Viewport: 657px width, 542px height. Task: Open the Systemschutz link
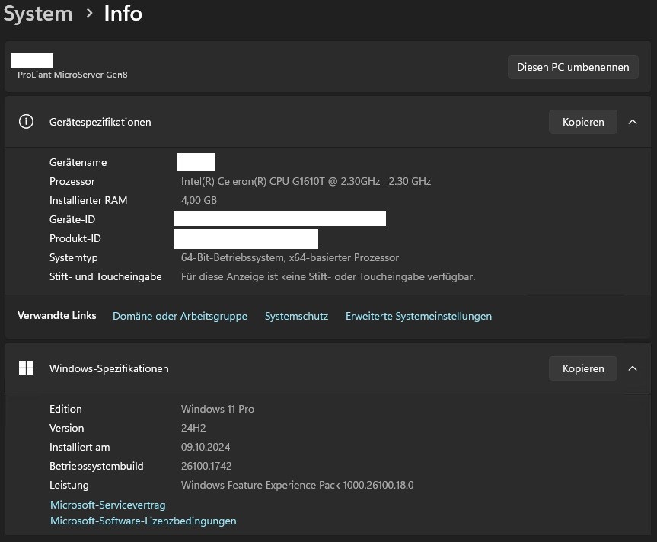(x=296, y=316)
